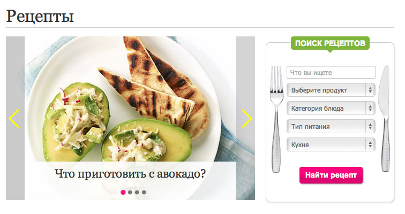The height and width of the screenshot is (214, 405).
Task: Select the first pink carousel dot
Action: pyautogui.click(x=123, y=192)
